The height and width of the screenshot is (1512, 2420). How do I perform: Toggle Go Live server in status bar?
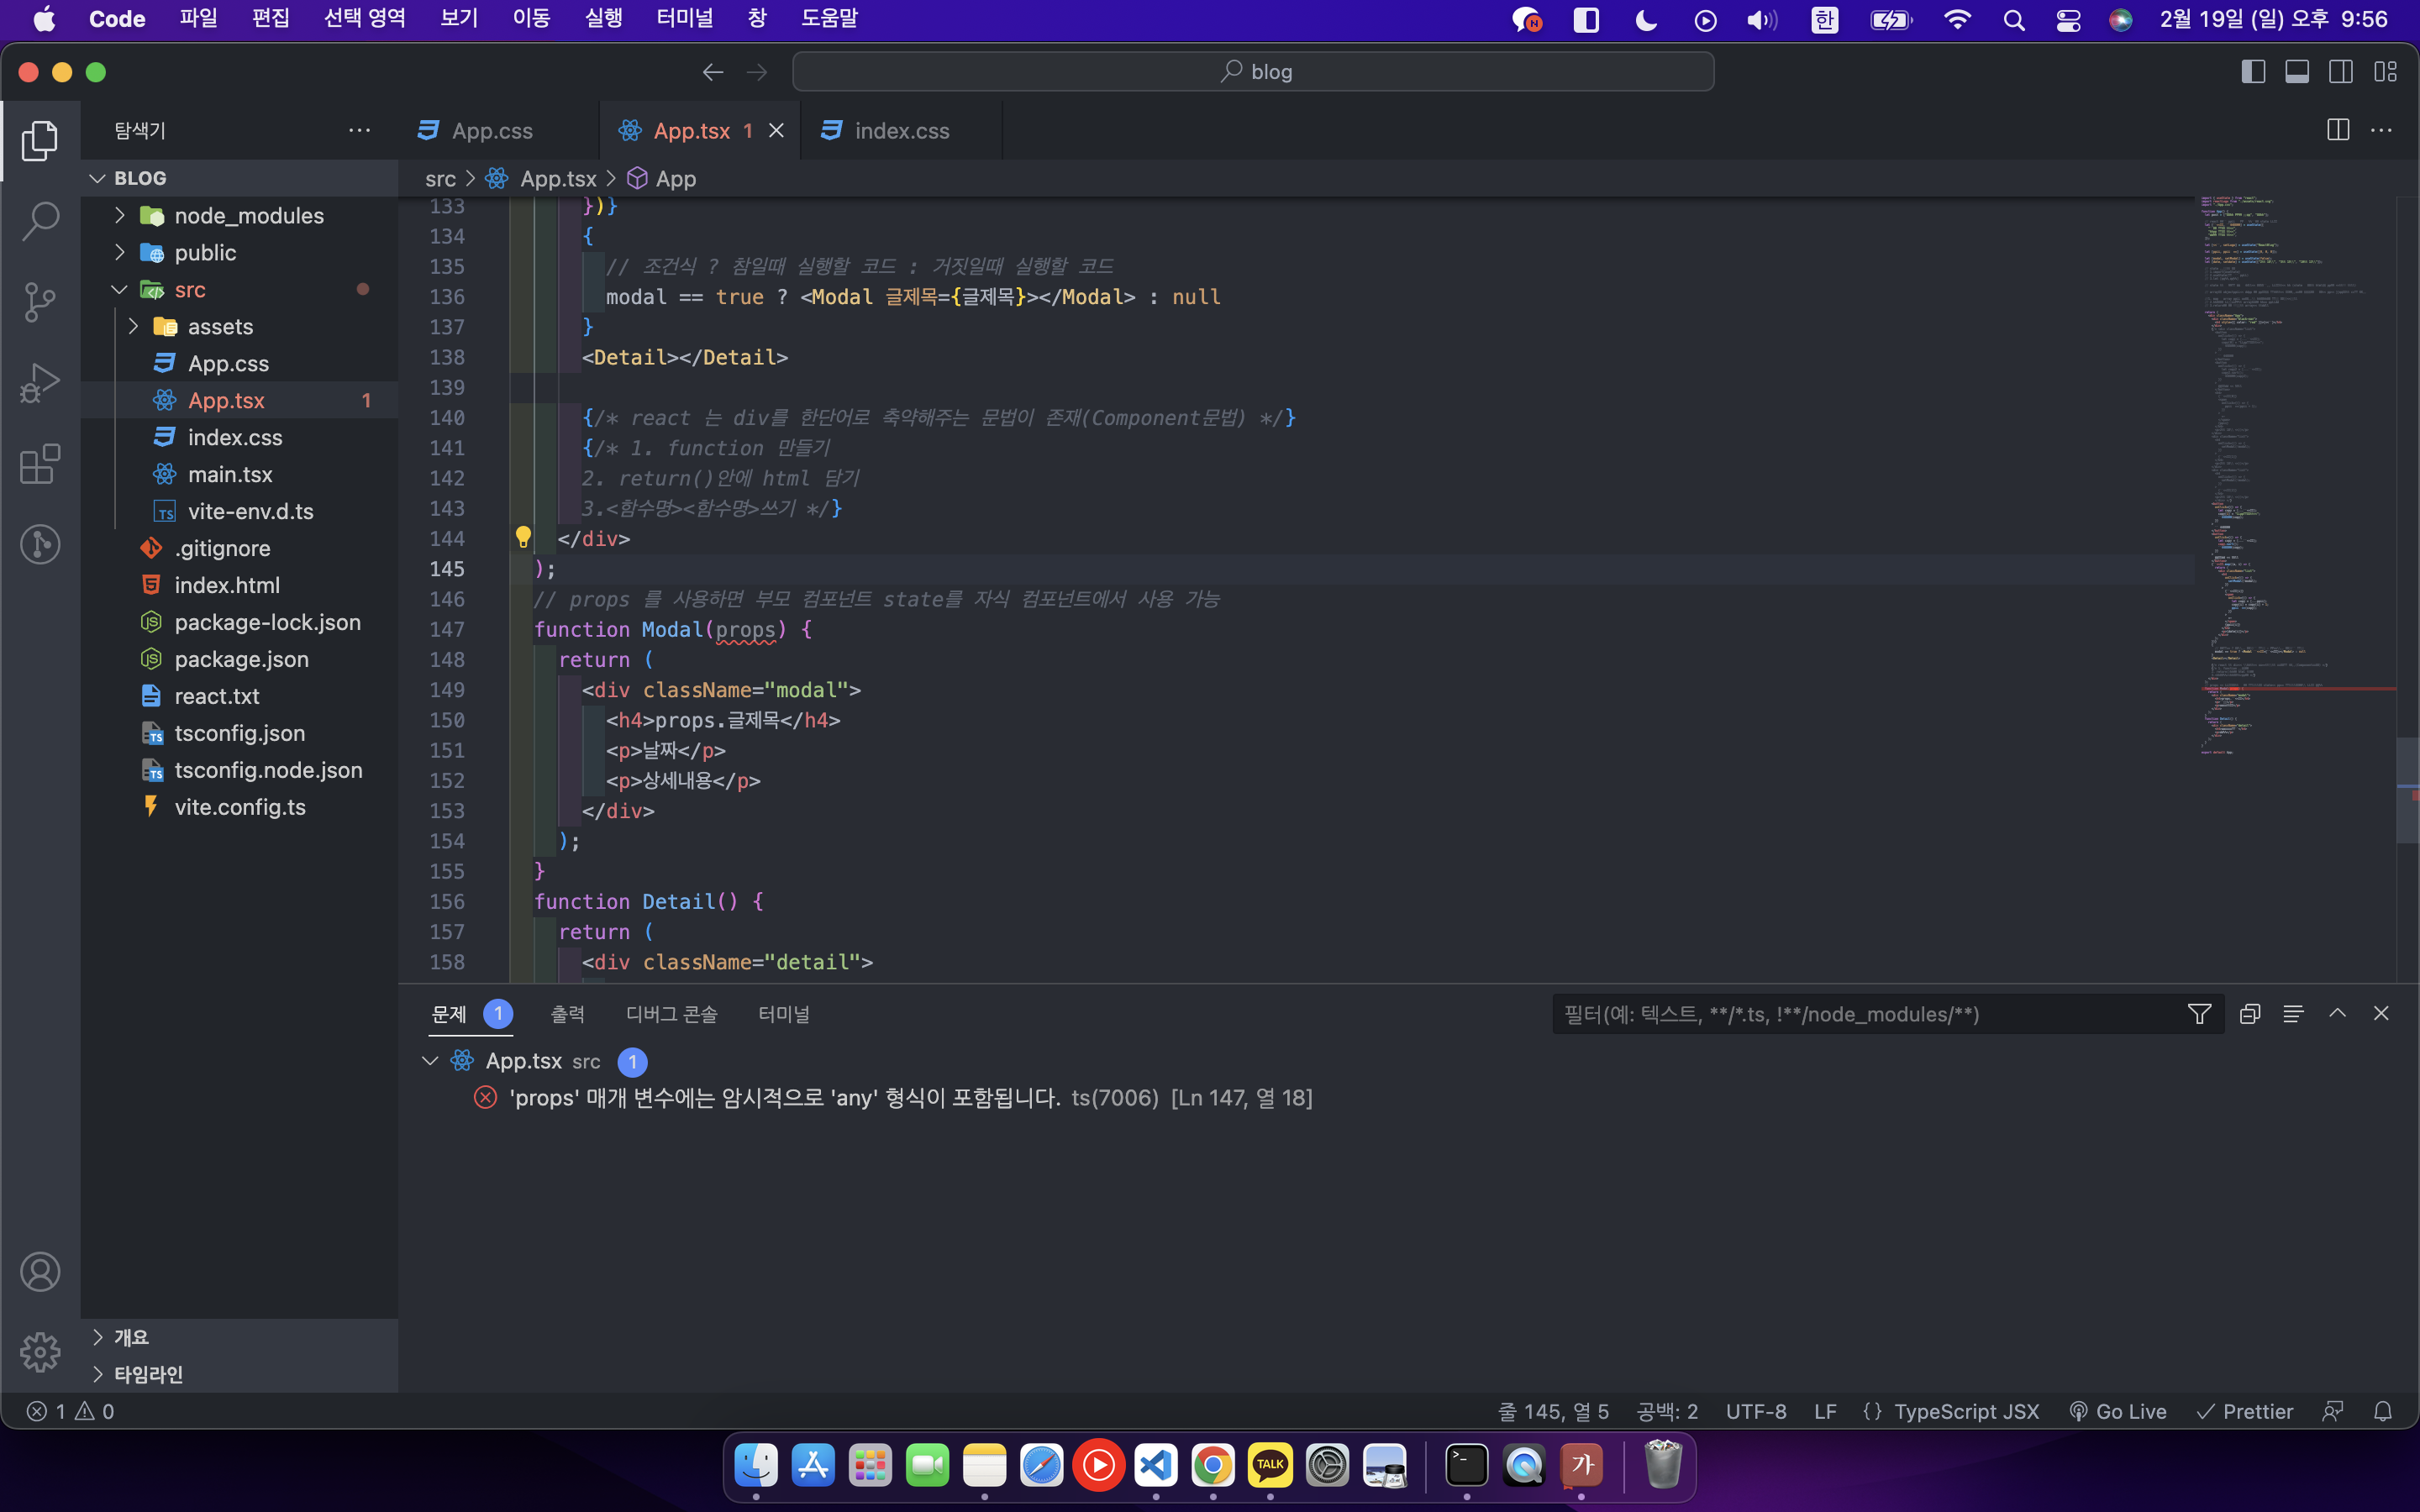(x=2118, y=1411)
